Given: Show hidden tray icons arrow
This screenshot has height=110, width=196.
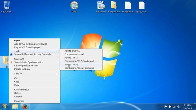Looking at the screenshot, I should [161, 107].
